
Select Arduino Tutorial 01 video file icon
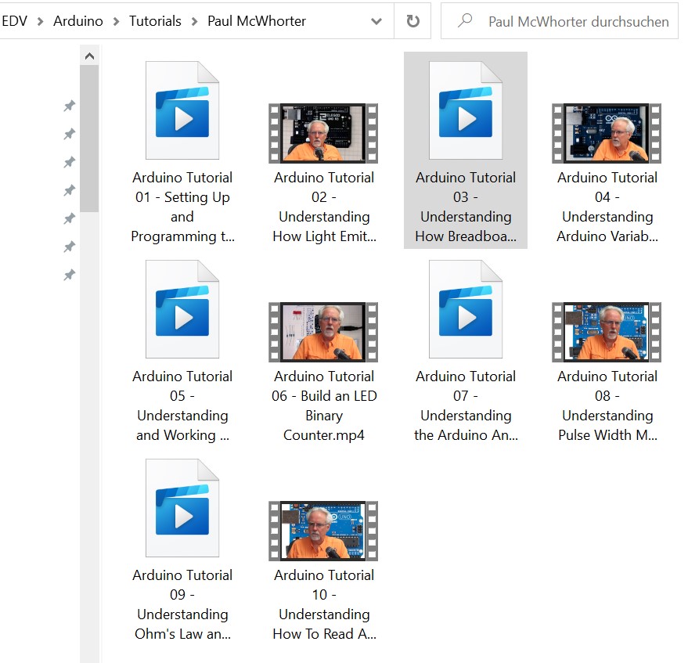182,110
